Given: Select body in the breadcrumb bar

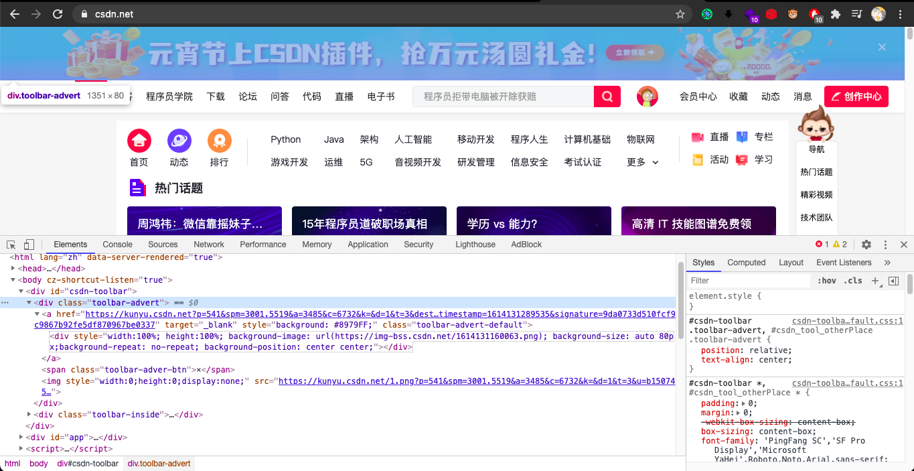Looking at the screenshot, I should tap(39, 464).
